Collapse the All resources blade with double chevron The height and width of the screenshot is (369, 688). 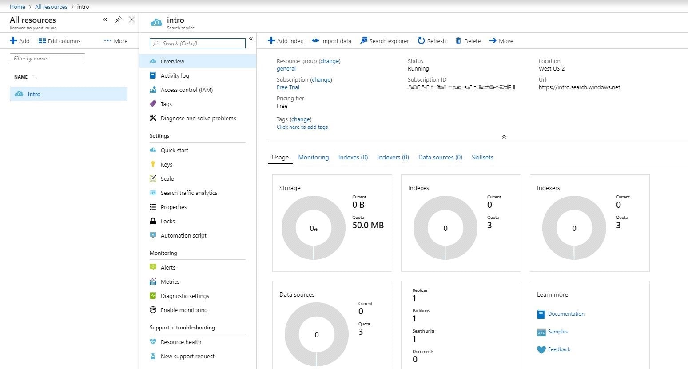tap(105, 20)
